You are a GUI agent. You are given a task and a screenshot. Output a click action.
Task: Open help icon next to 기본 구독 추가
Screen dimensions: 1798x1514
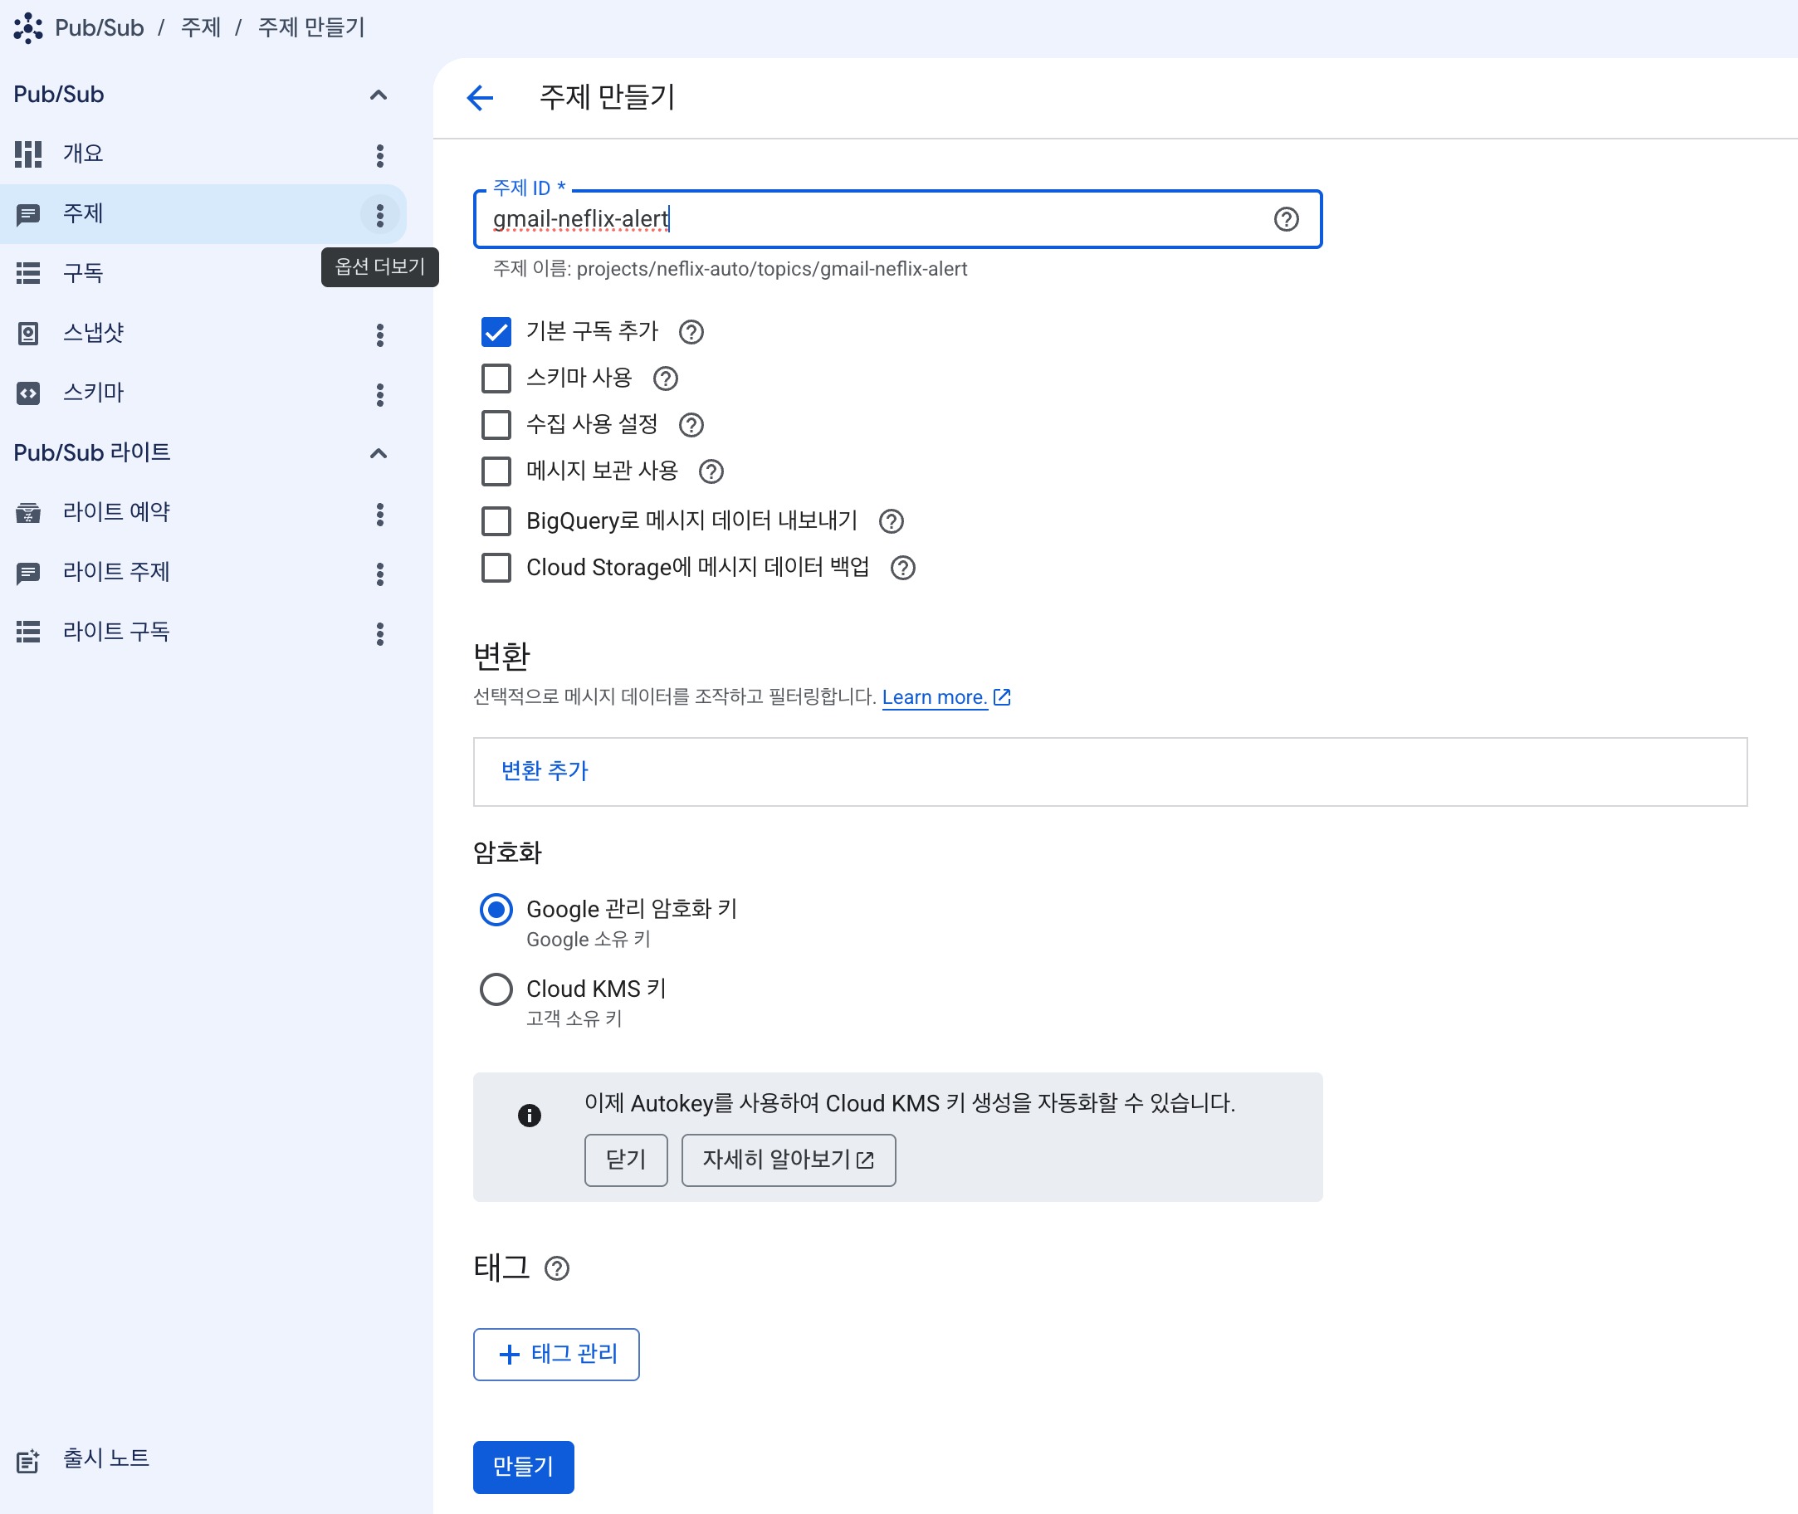coord(691,332)
